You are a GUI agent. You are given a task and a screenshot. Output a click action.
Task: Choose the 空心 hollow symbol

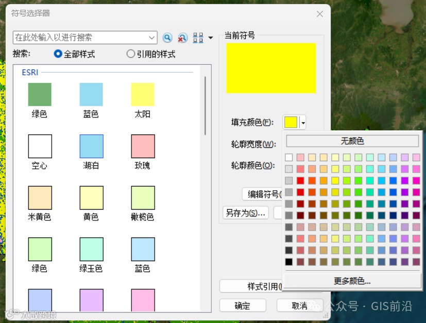click(40, 146)
